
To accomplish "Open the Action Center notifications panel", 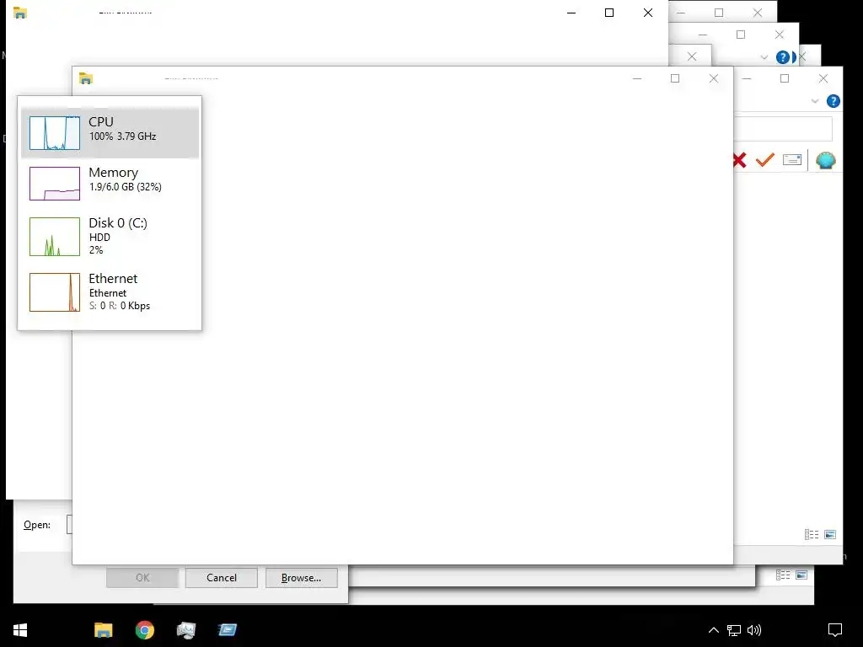I will 835,630.
